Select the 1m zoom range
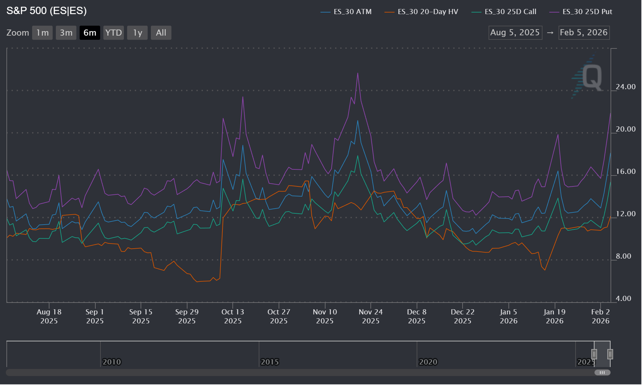The image size is (642, 385). 42,33
